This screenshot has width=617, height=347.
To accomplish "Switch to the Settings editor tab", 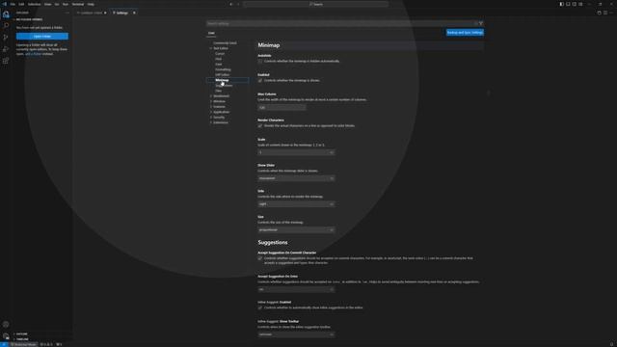I will point(122,13).
